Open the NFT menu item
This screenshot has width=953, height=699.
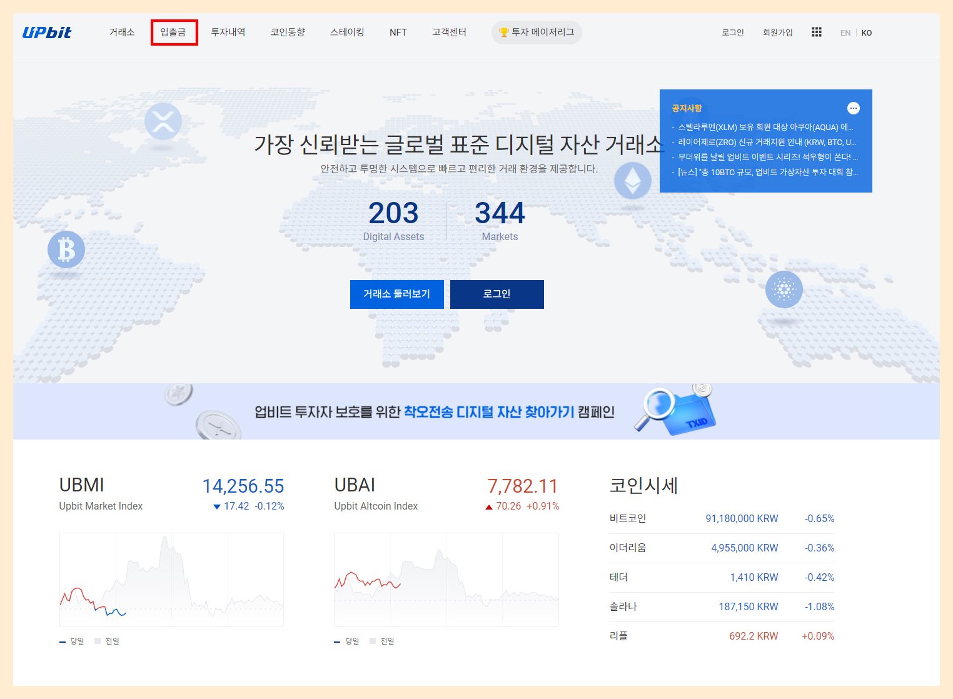tap(398, 33)
